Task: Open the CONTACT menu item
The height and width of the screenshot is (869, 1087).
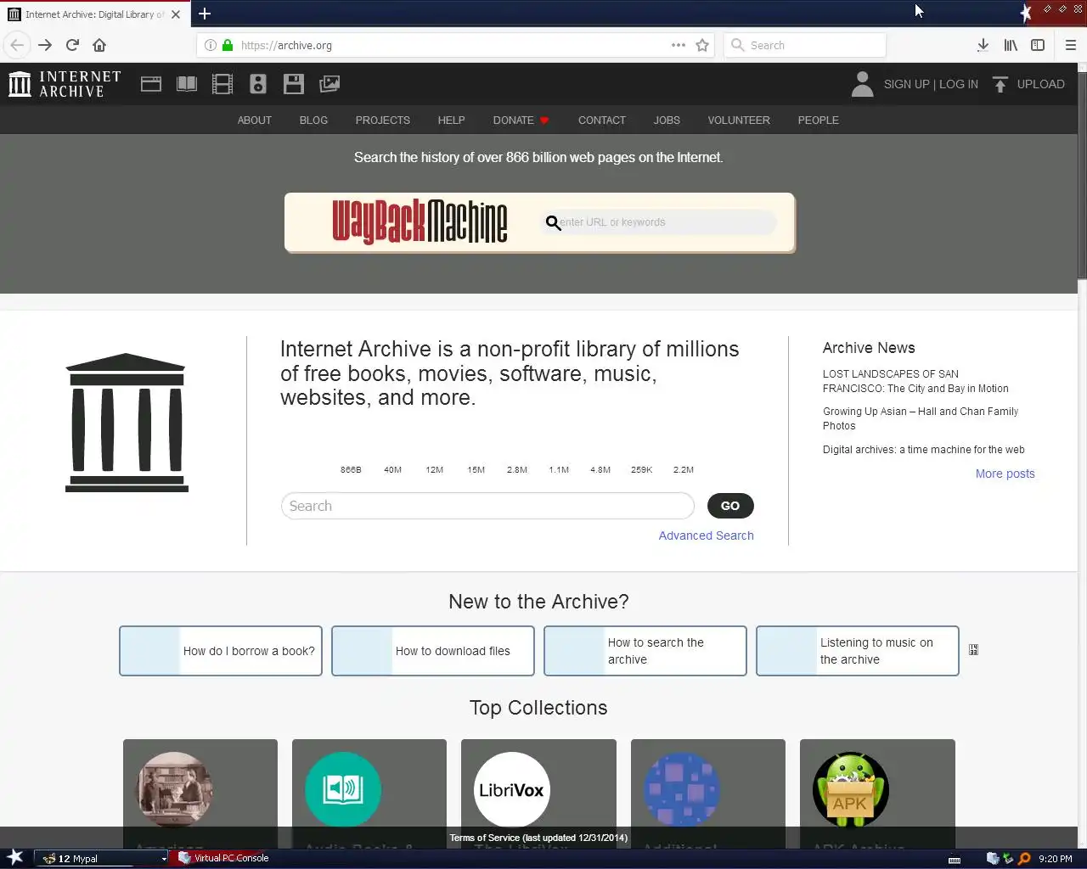Action: 602,121
